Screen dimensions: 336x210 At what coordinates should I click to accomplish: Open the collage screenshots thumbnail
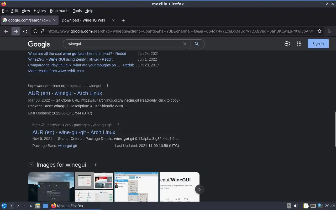[x=94, y=187]
